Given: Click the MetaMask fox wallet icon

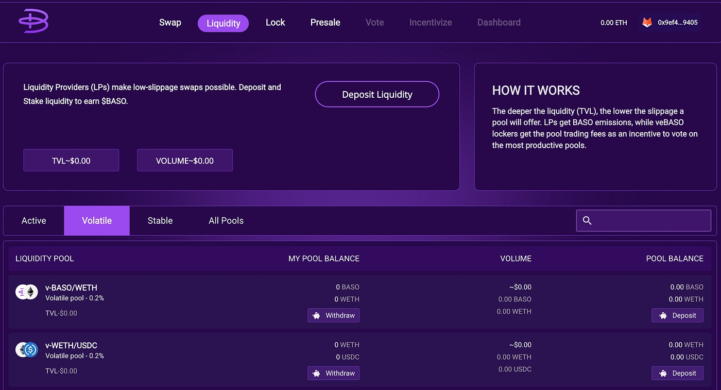Looking at the screenshot, I should click(646, 23).
